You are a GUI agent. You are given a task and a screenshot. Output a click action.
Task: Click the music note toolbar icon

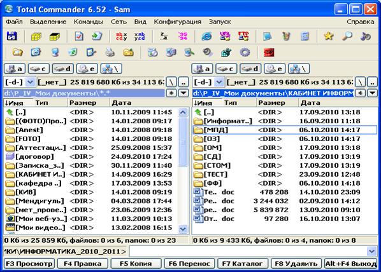coord(366,36)
